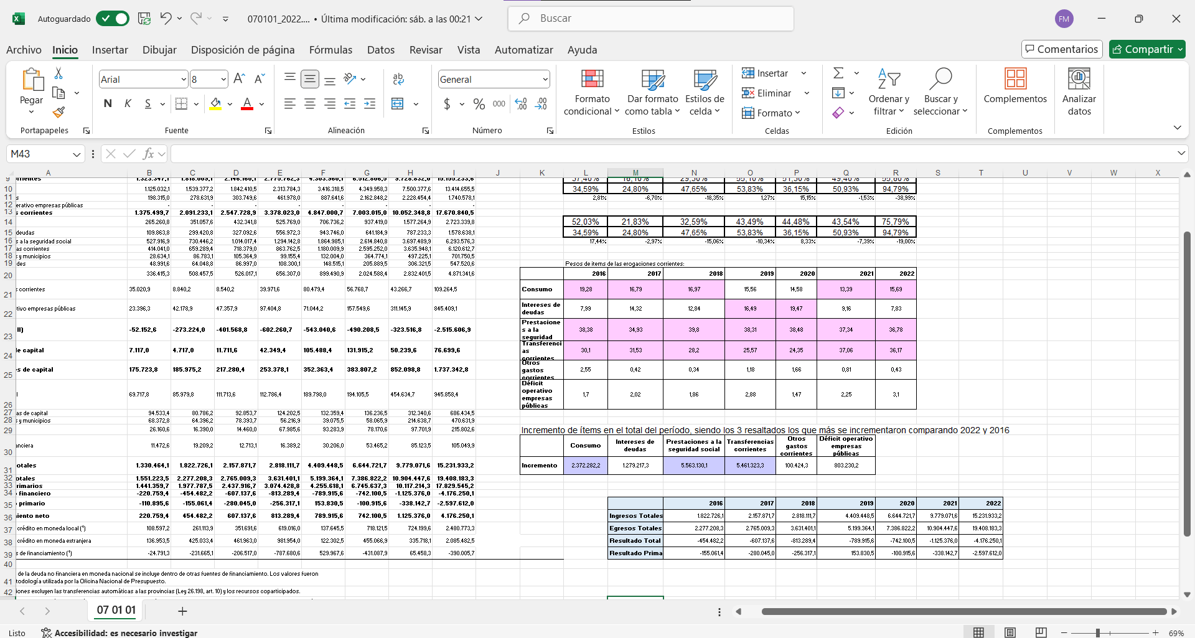
Task: Toggle italic formatting
Action: click(x=128, y=104)
